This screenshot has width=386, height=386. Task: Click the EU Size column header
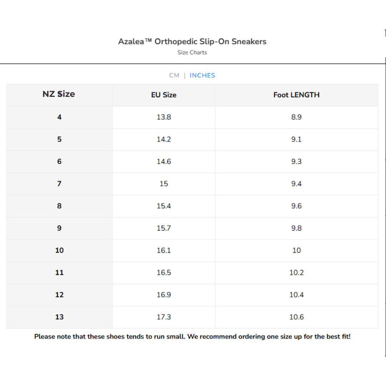click(164, 95)
